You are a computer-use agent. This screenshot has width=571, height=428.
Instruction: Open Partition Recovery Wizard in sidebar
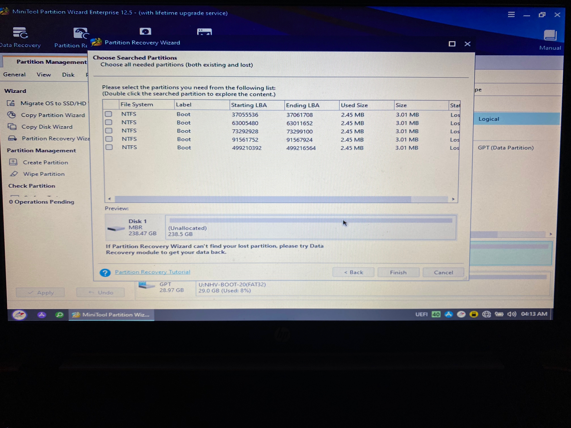tap(49, 138)
